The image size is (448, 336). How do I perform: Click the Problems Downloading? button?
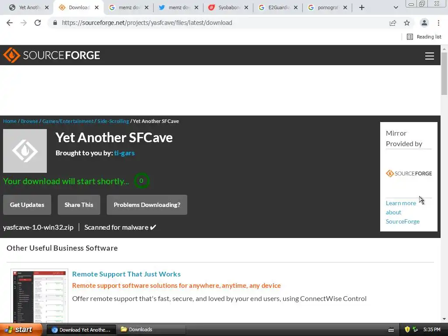(147, 205)
